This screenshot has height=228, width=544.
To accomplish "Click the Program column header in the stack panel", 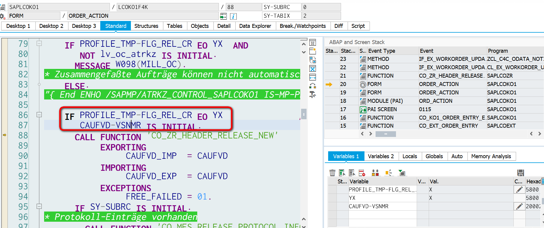I will (515, 51).
